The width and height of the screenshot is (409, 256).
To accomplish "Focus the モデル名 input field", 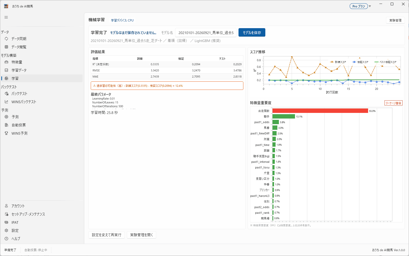I will pyautogui.click(x=206, y=33).
